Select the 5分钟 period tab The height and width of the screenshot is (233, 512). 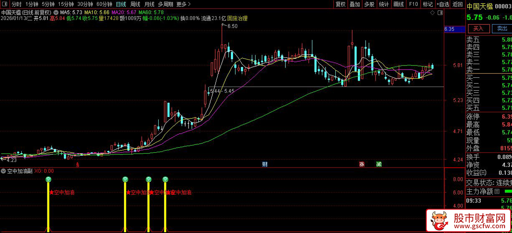click(48, 4)
